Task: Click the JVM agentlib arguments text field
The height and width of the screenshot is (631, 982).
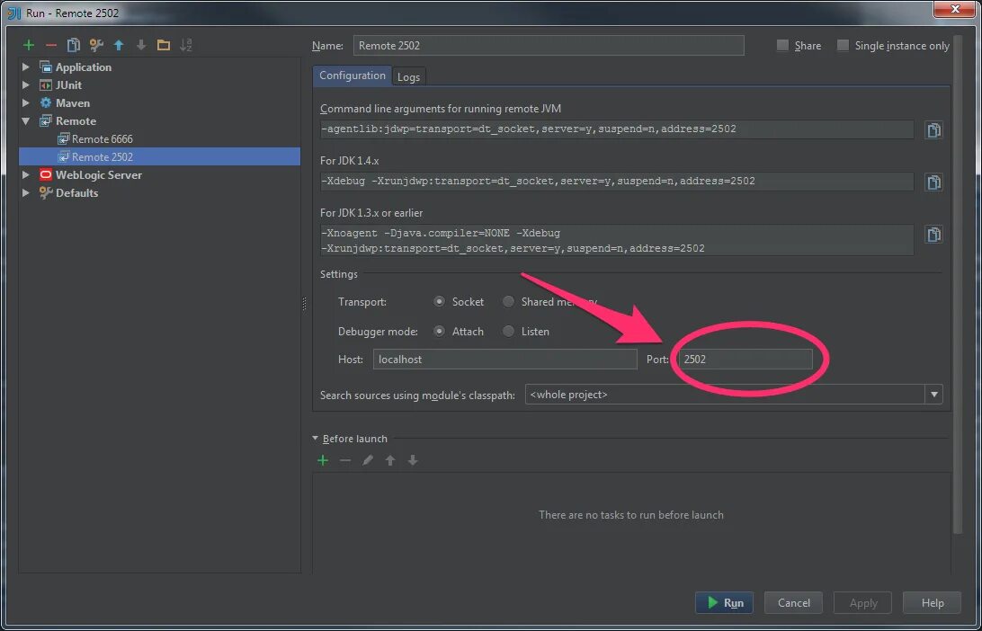Action: [617, 129]
